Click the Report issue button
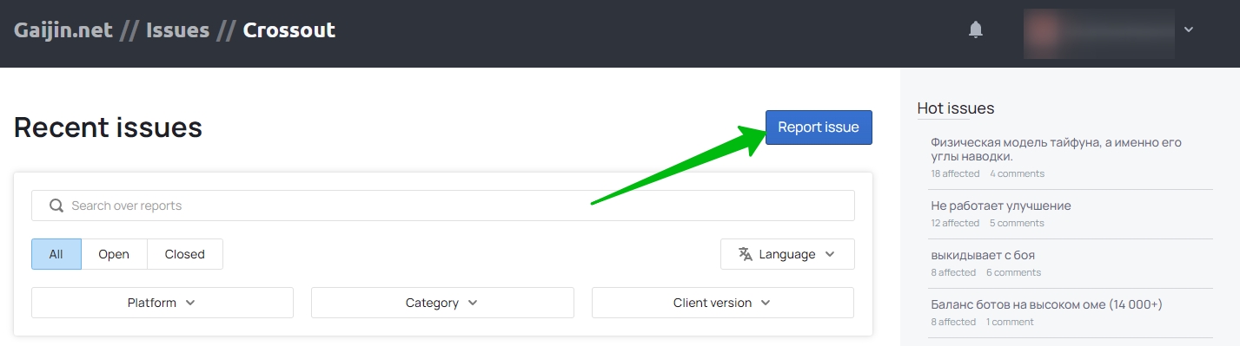 819,127
